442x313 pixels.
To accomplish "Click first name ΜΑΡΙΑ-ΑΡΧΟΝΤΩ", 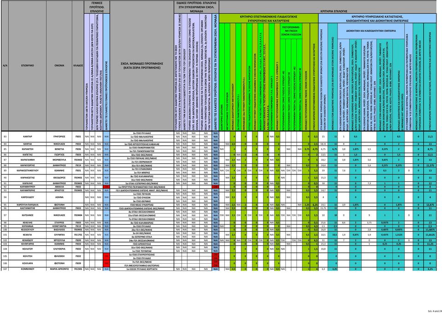I will [x=59, y=269].
